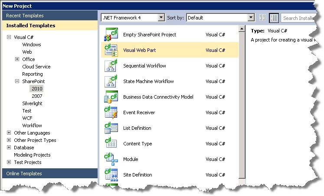Open the Recent Templates section

click(x=50, y=16)
